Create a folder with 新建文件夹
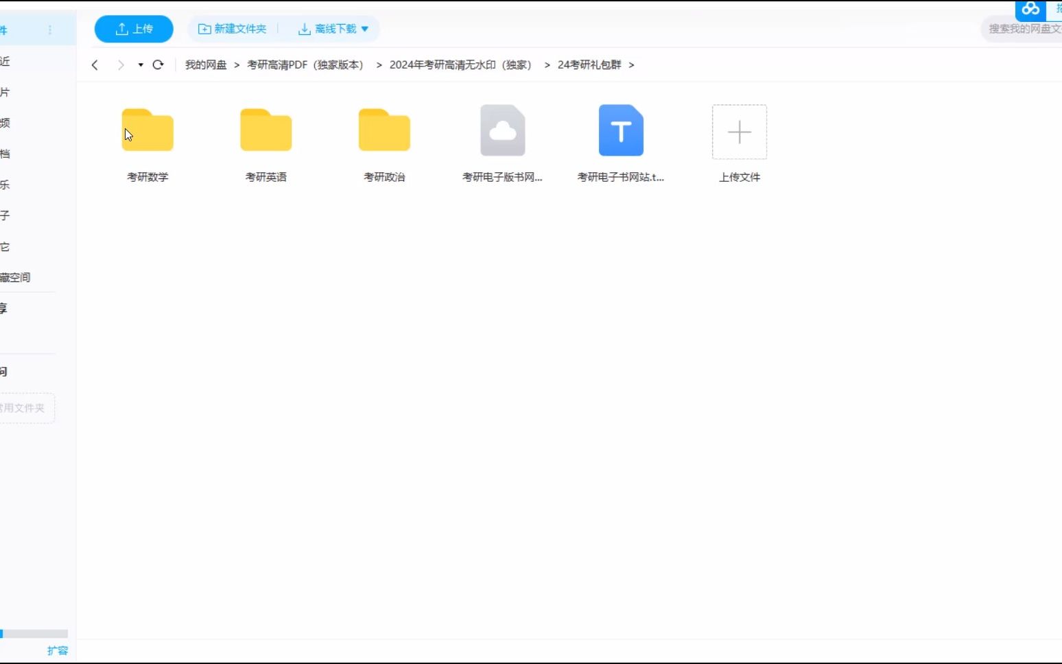 [x=232, y=29]
